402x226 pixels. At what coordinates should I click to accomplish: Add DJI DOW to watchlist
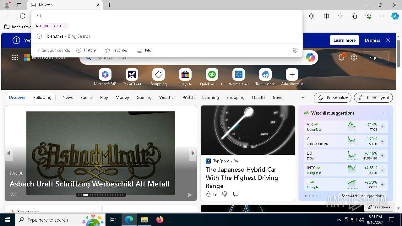pyautogui.click(x=382, y=156)
